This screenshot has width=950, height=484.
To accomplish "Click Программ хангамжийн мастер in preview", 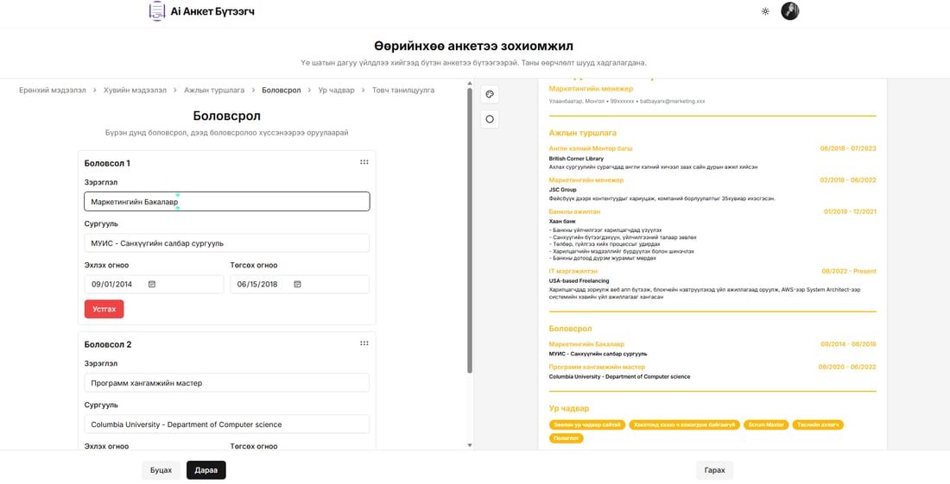I will [597, 367].
